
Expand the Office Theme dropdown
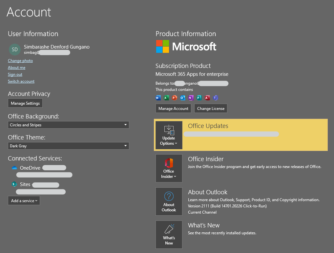(x=68, y=146)
